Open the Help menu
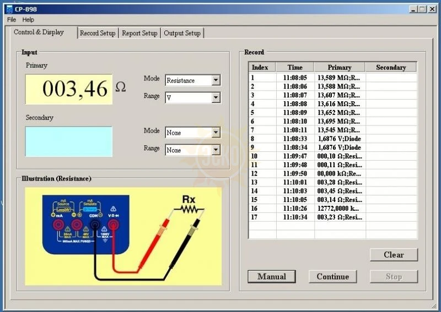Image resolution: width=441 pixels, height=312 pixels. (x=28, y=20)
